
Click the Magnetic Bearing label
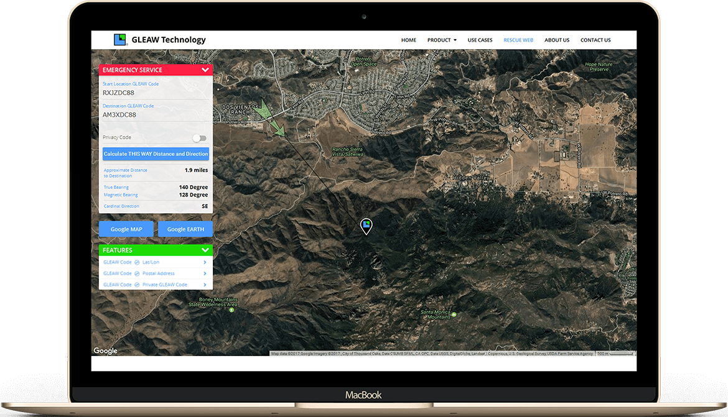[x=121, y=195]
